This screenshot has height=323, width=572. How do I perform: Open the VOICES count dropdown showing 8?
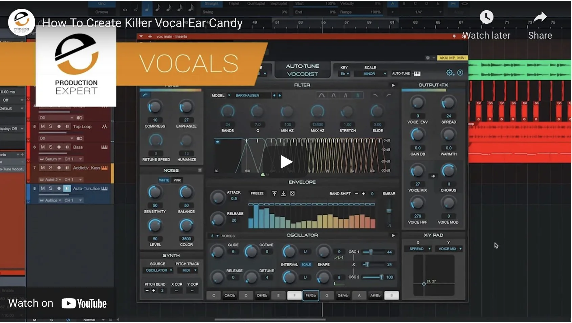[214, 236]
